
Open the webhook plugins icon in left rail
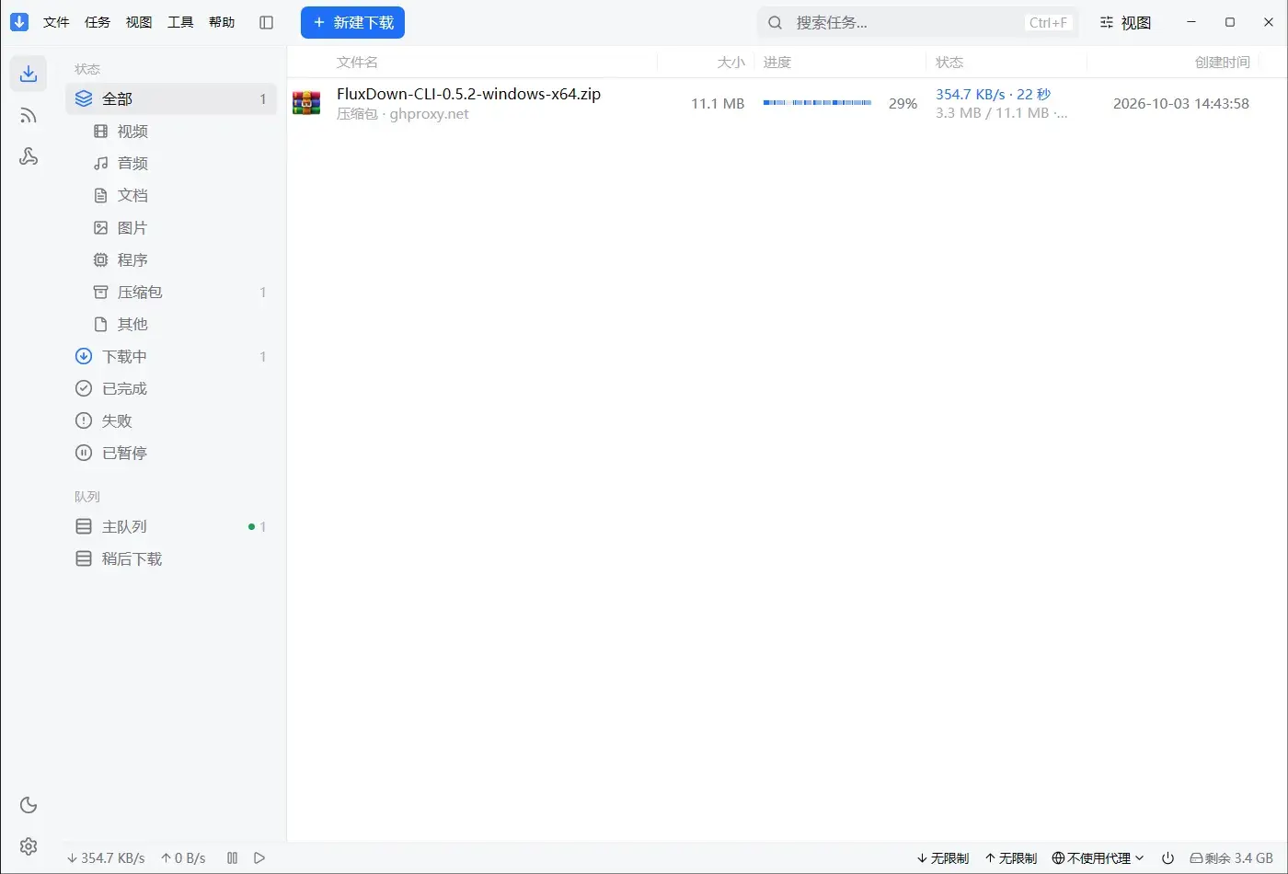[29, 156]
